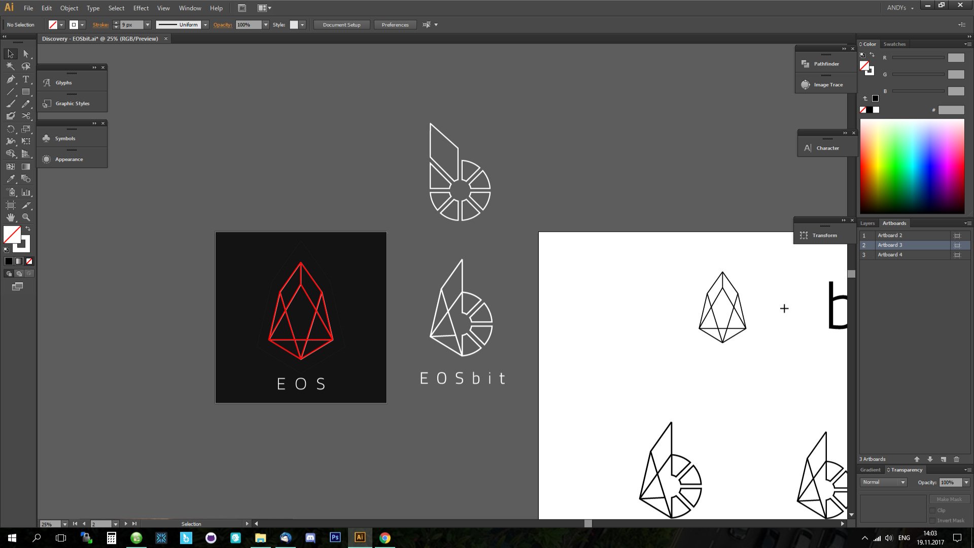Click the Document Setup button
Image resolution: width=974 pixels, height=548 pixels.
[341, 25]
